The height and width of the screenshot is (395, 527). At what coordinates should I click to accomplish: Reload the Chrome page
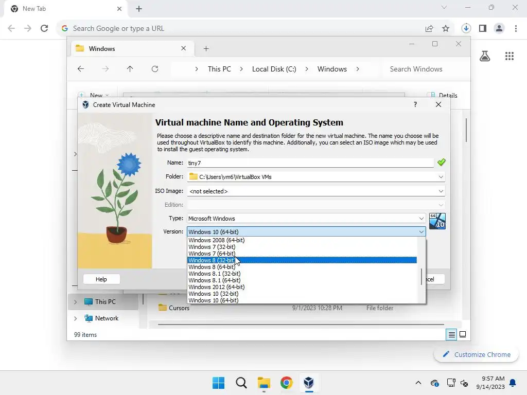(44, 29)
